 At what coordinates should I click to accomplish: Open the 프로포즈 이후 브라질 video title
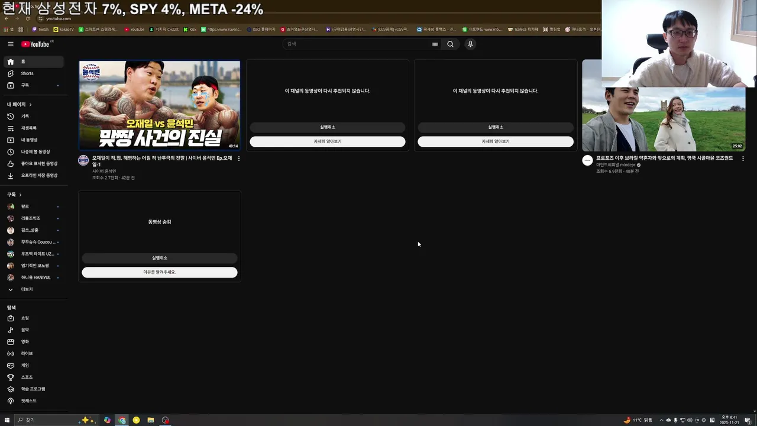pyautogui.click(x=664, y=158)
